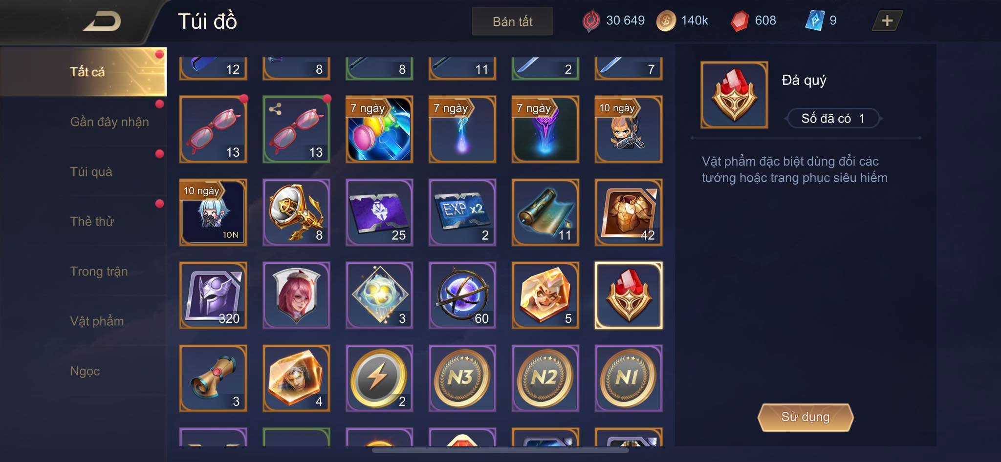Open the Gần đây nhận tab
1001x462 pixels.
pos(109,122)
